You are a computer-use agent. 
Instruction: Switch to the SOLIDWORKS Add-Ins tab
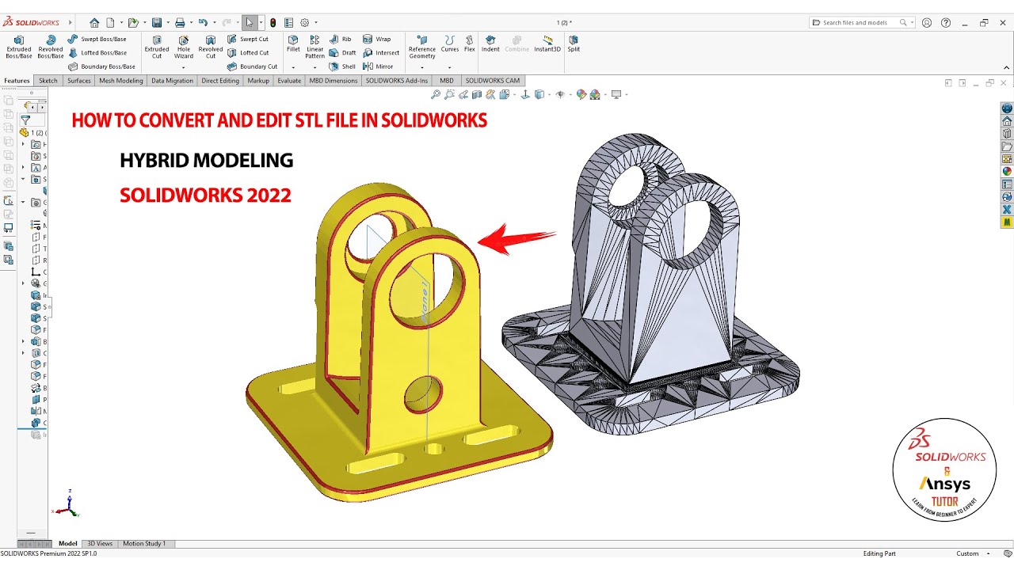click(x=397, y=81)
